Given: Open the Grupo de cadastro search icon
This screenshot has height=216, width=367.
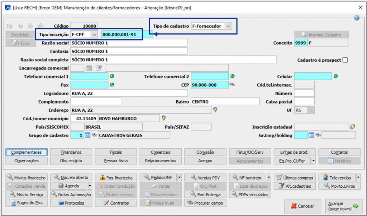Looking at the screenshot, I should tap(87, 135).
